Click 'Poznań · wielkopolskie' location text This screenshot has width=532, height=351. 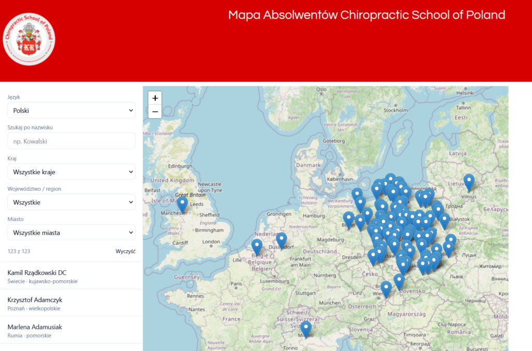(34, 308)
